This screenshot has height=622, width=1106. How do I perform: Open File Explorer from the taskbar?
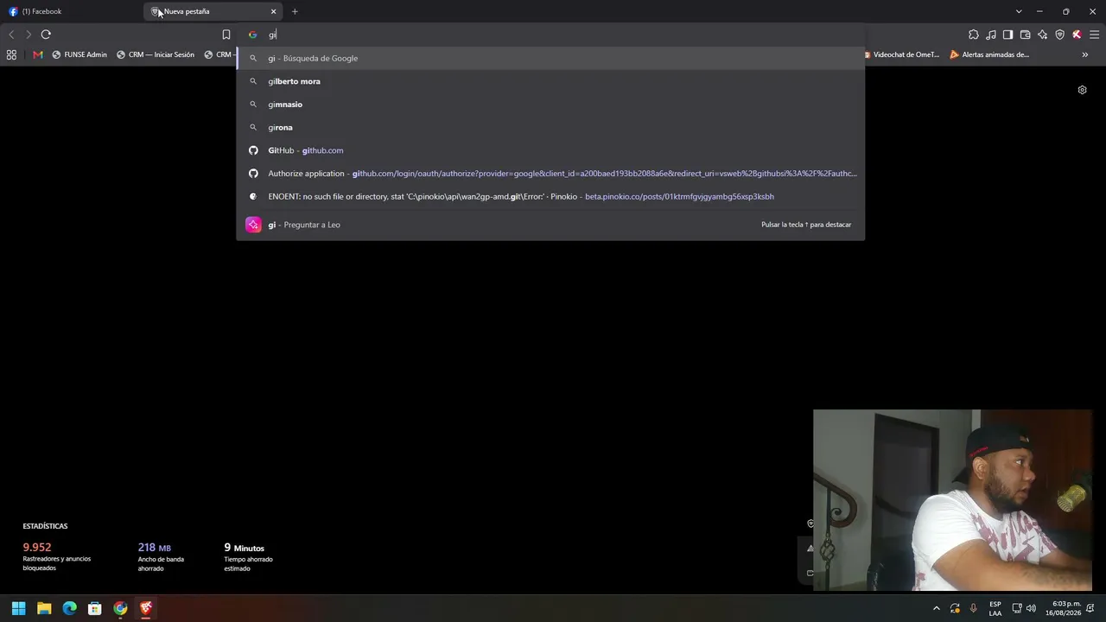tap(44, 608)
